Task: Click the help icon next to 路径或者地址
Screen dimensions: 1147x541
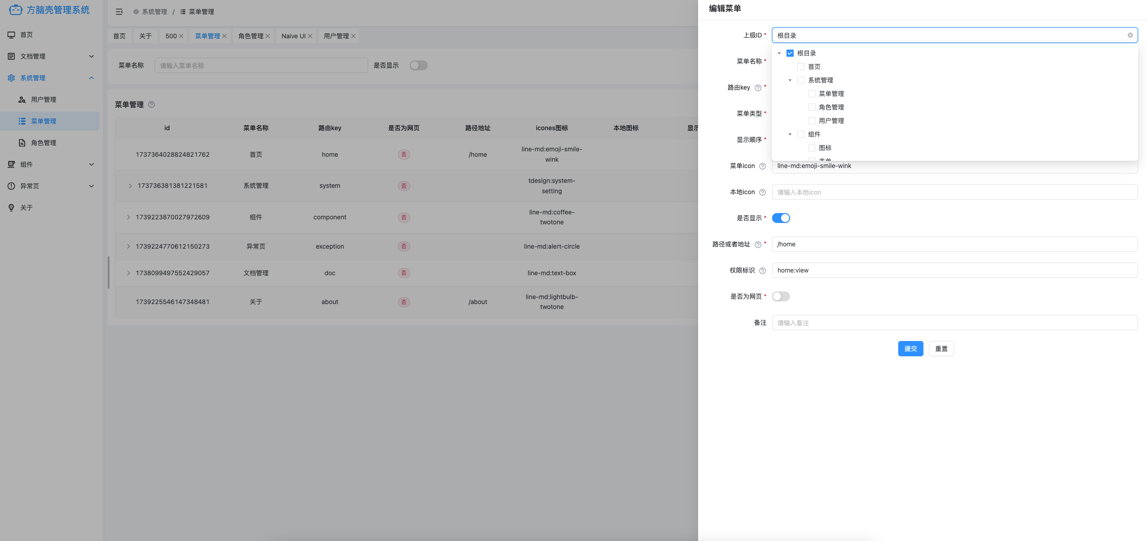Action: (758, 245)
